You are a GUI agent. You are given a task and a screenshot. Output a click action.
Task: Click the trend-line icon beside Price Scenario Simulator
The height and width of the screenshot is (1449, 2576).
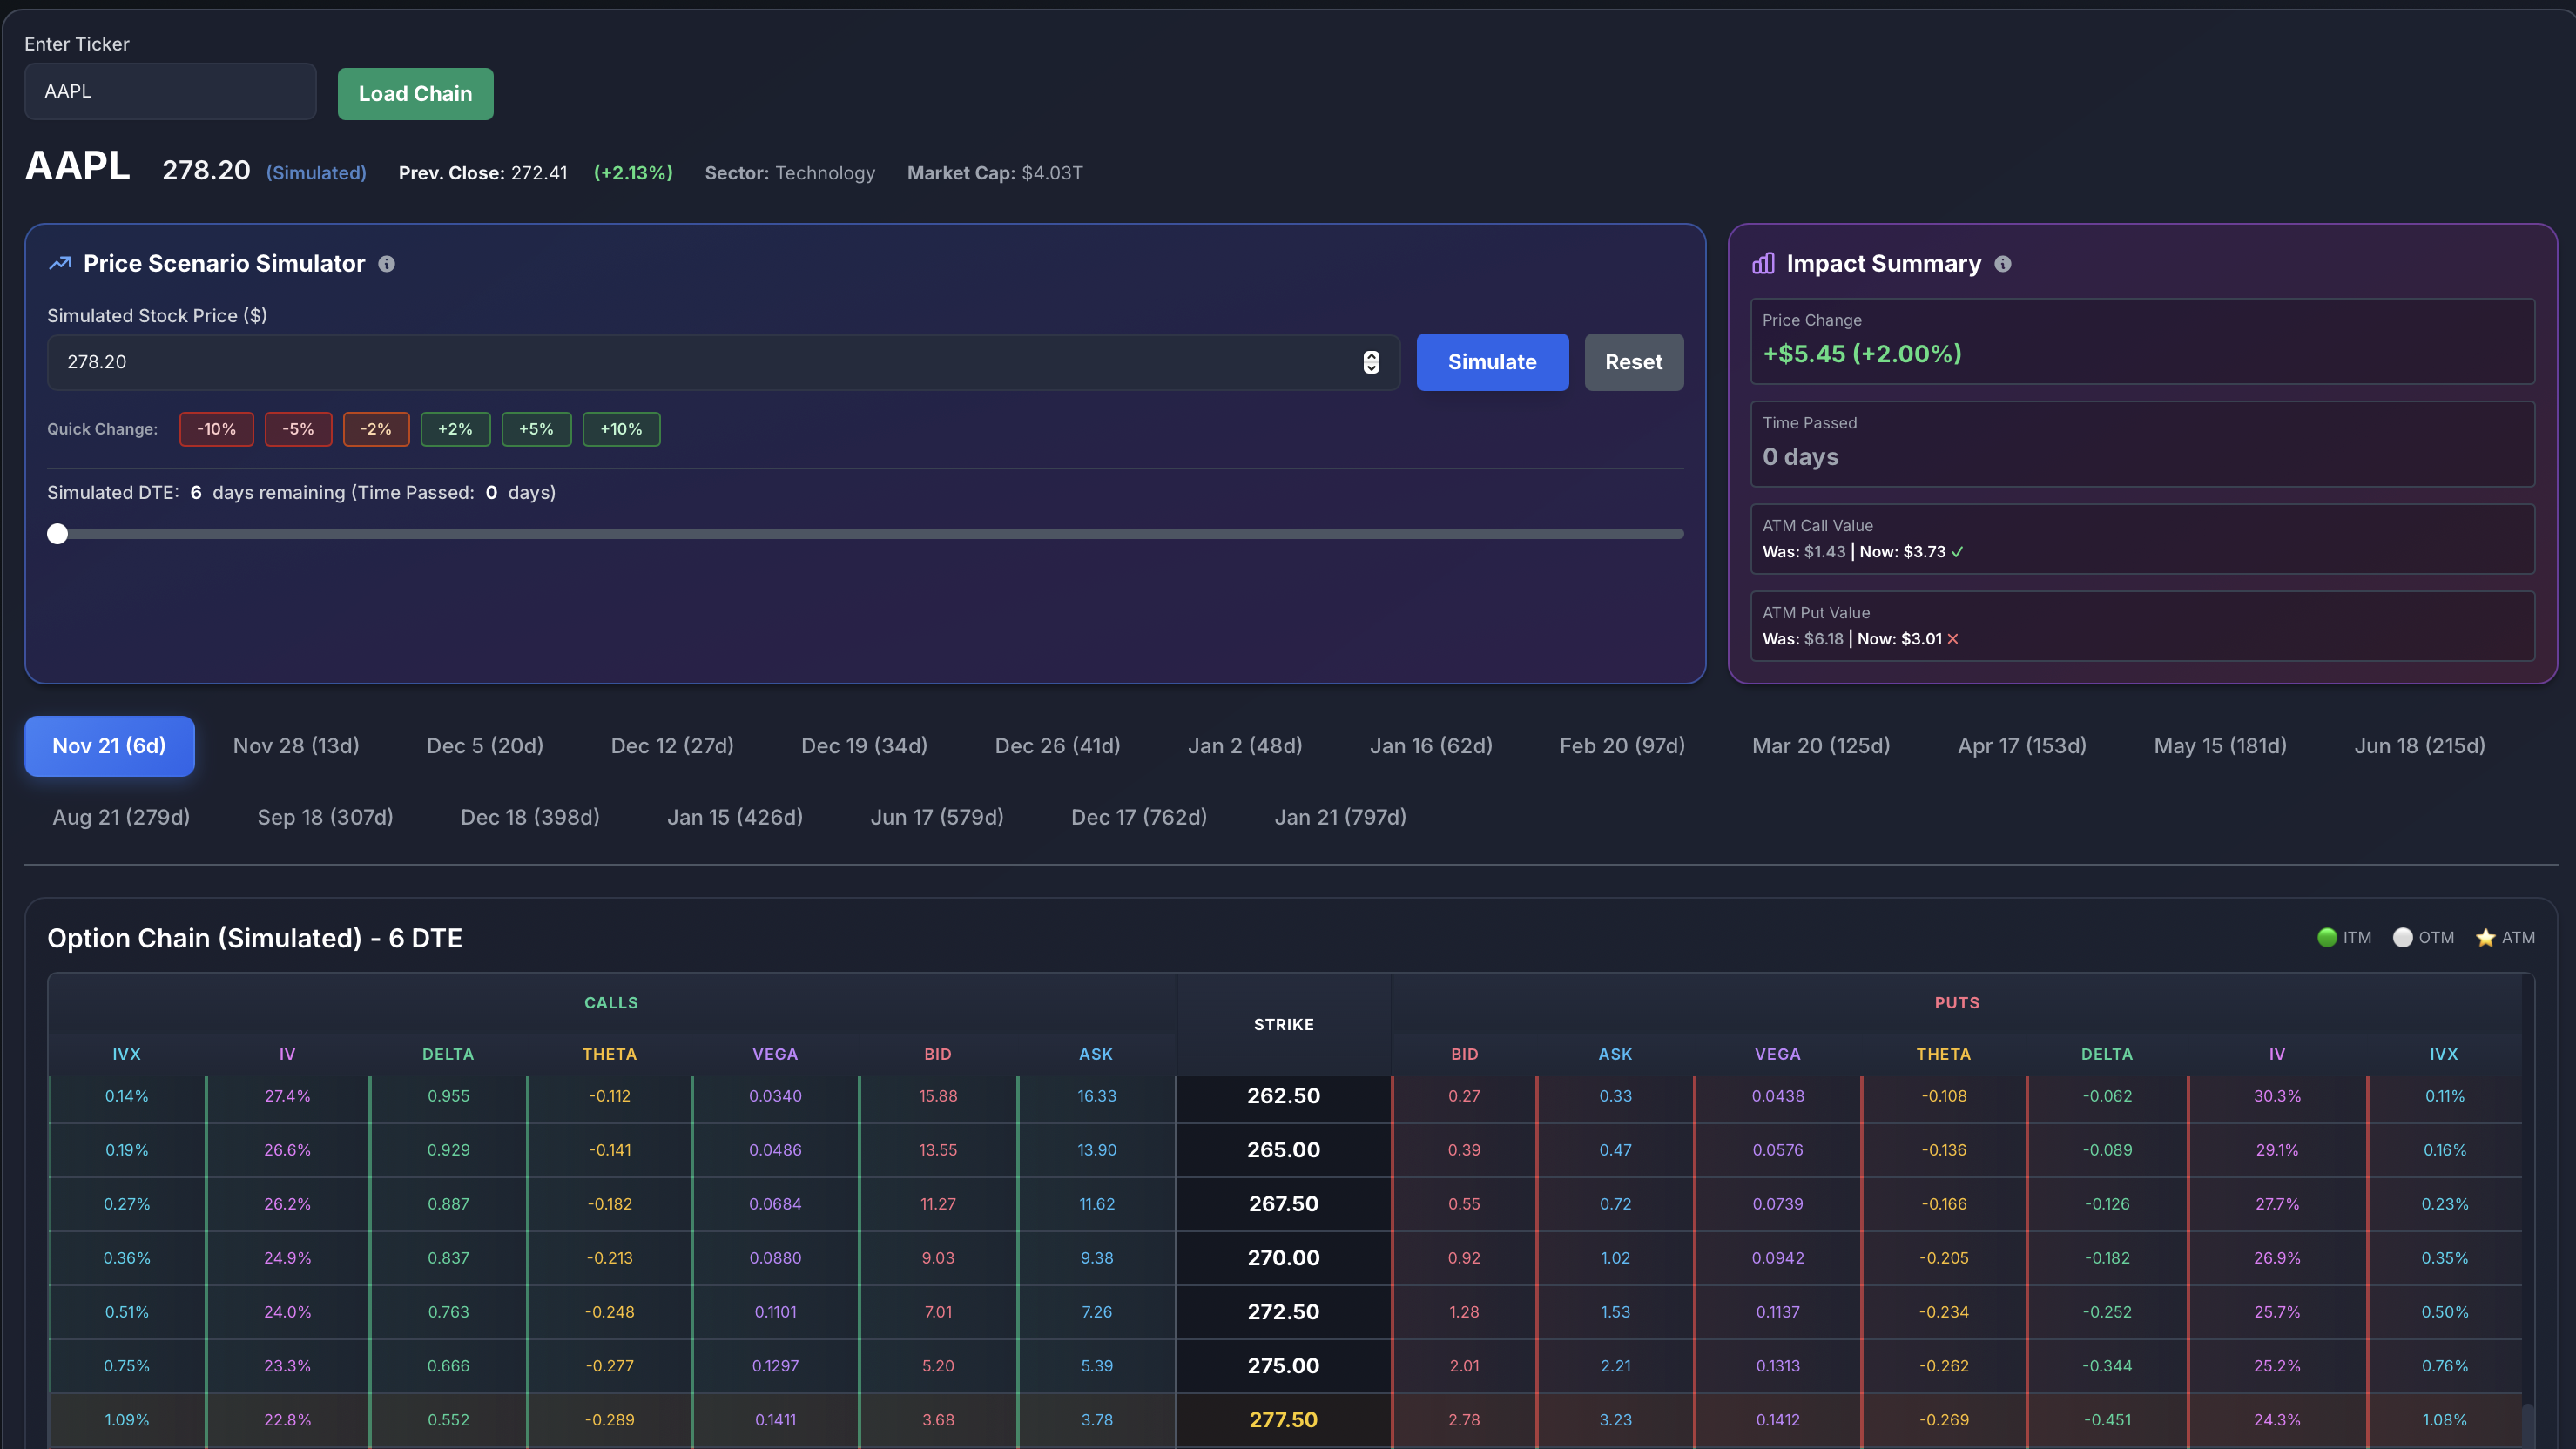pyautogui.click(x=59, y=263)
